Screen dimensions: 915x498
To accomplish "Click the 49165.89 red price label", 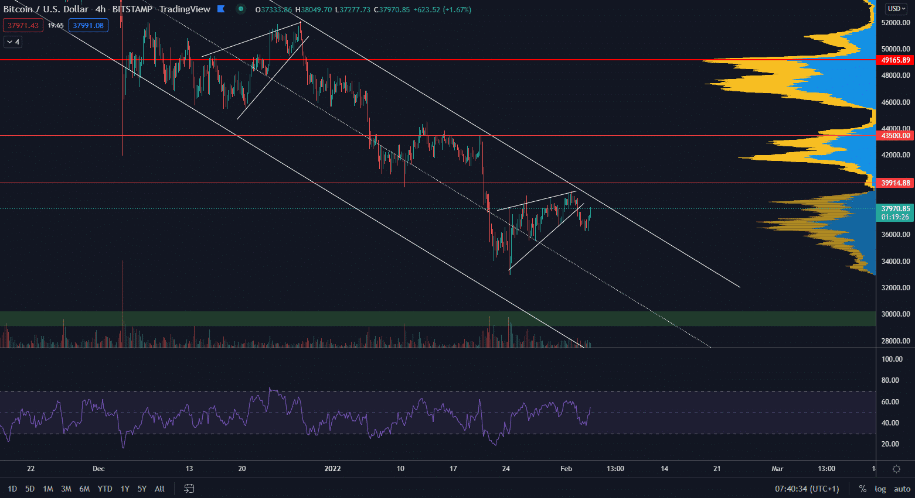I will pos(895,60).
